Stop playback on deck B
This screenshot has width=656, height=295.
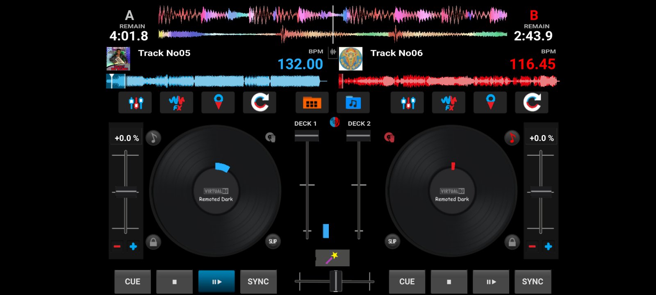pos(449,281)
